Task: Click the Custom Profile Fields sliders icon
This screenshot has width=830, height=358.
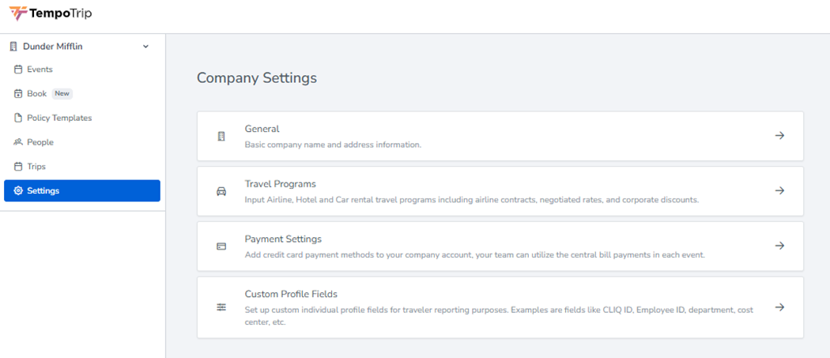Action: 221,307
